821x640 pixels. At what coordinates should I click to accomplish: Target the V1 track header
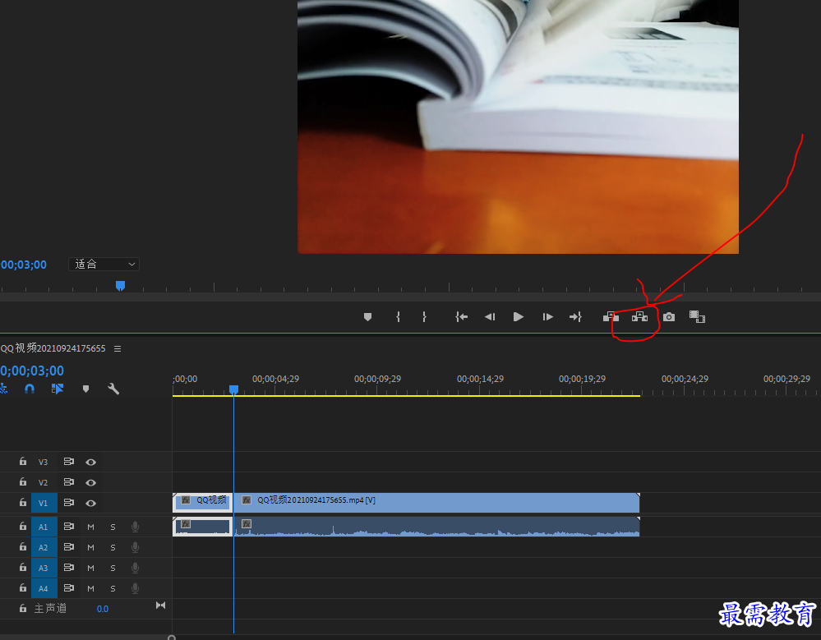[44, 503]
